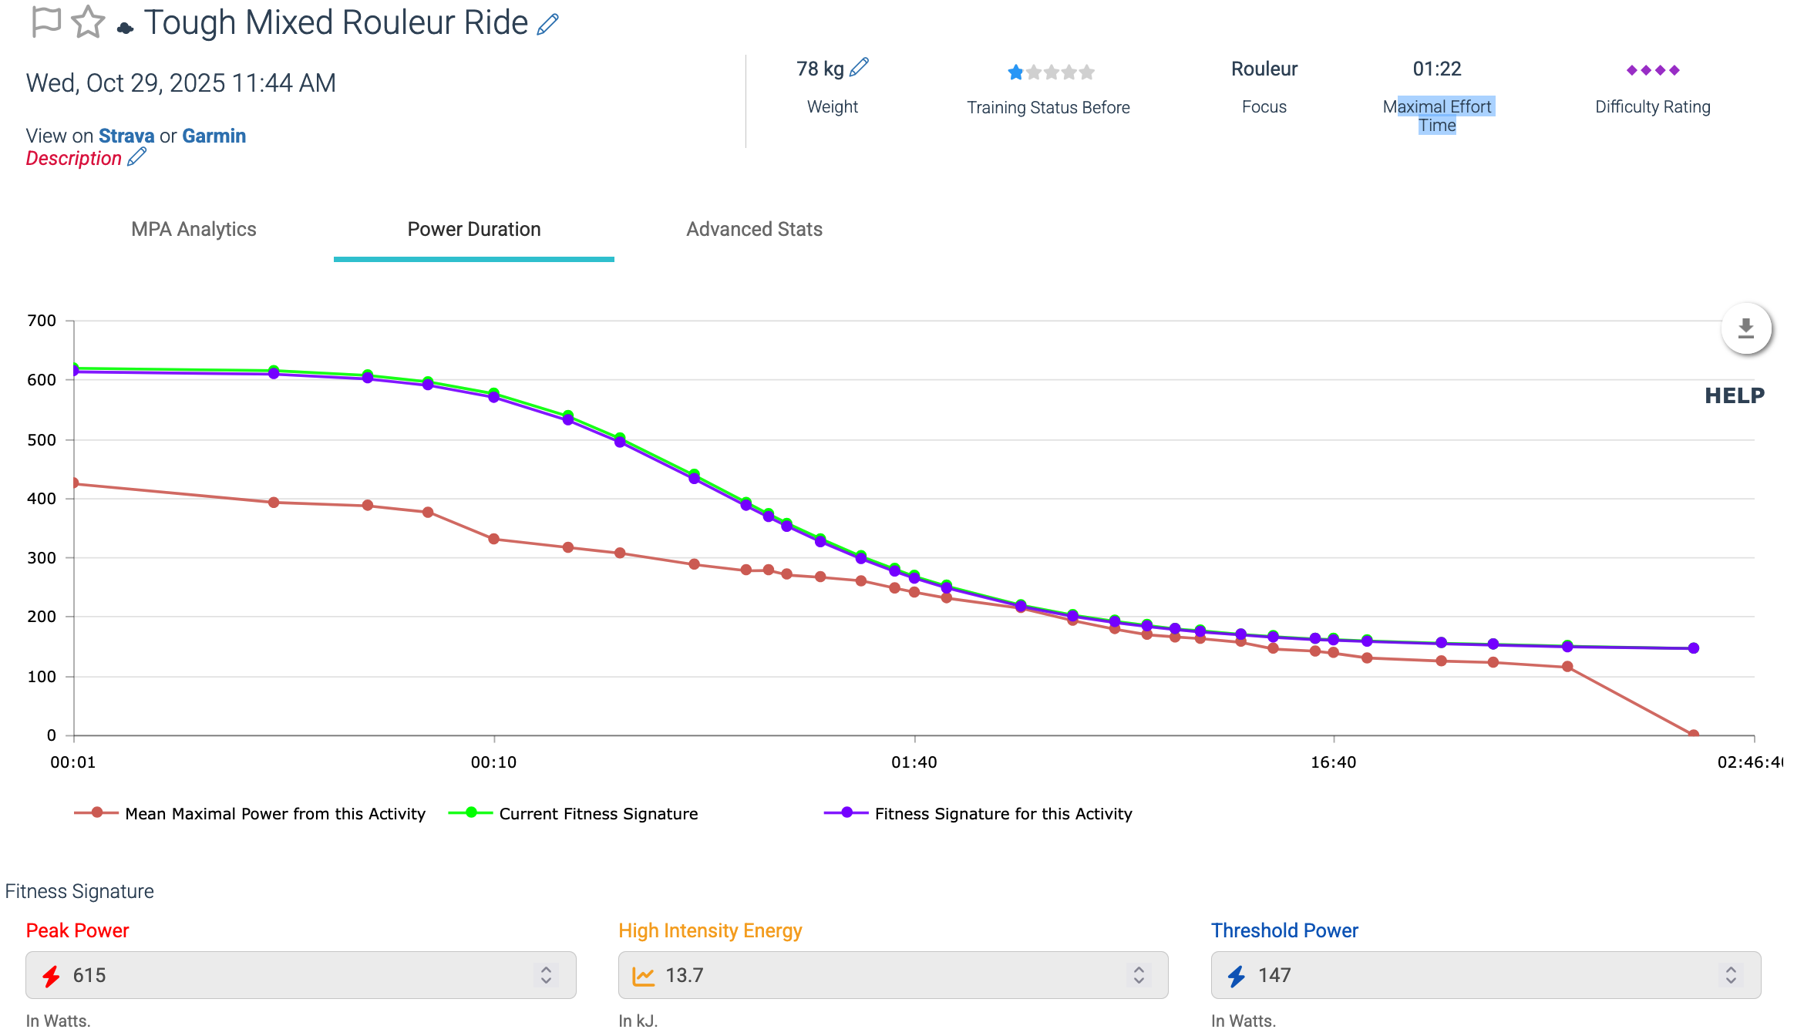Download the power duration chart
1804x1036 pixels.
tap(1745, 329)
